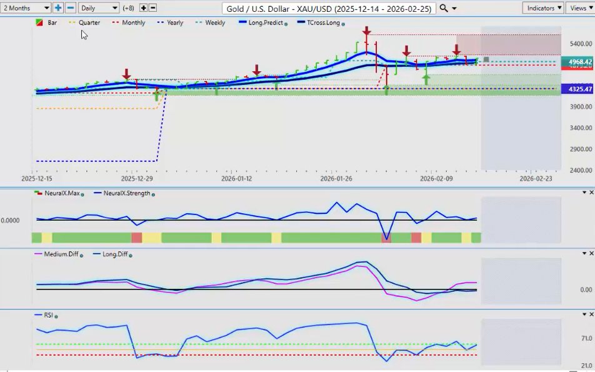The height and width of the screenshot is (372, 595).
Task: Click the black minus collapse button
Action: click(x=153, y=8)
